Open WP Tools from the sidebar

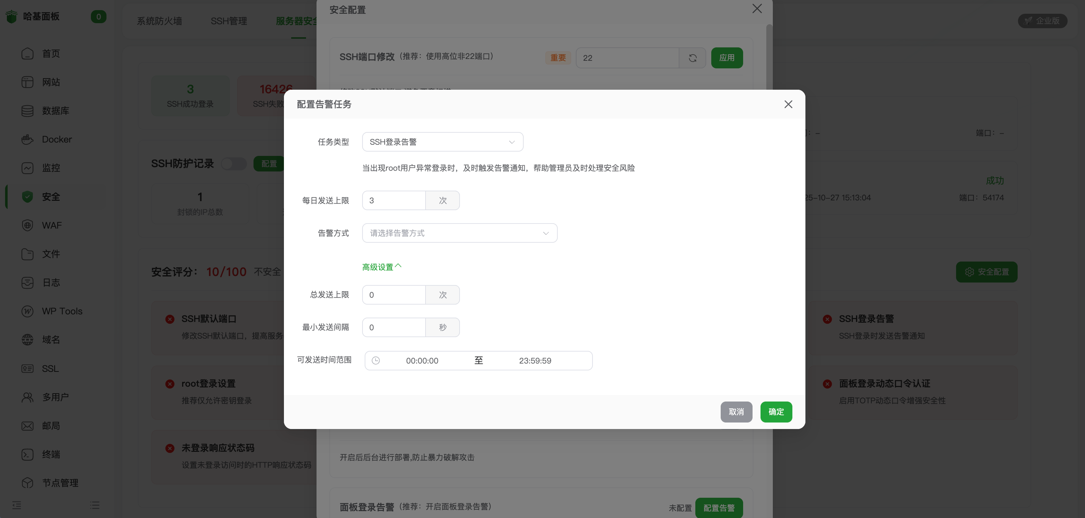tap(62, 311)
